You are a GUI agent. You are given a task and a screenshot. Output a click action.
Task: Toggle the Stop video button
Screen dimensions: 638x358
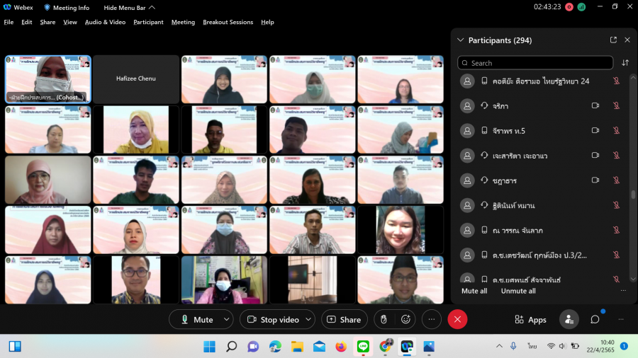(272, 320)
